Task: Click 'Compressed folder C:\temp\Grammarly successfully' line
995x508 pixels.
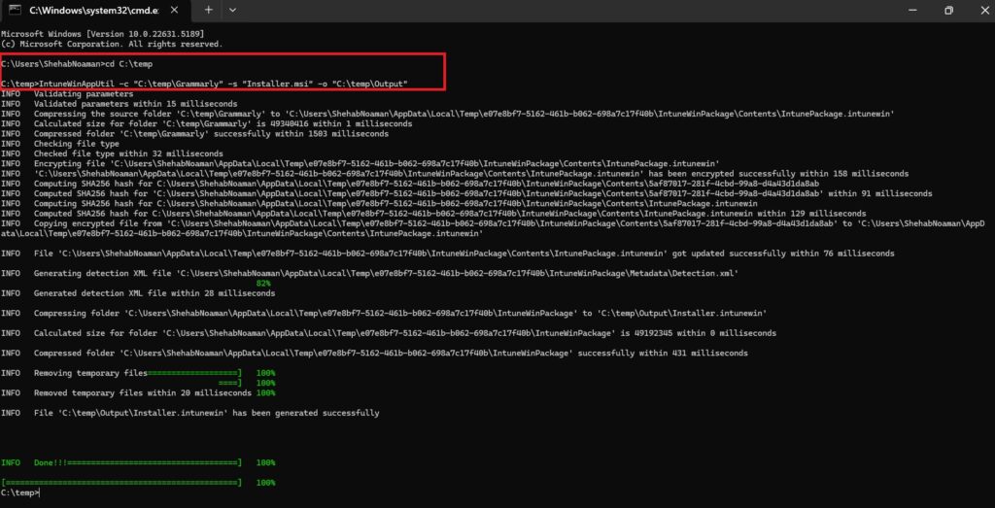Action: (194, 134)
